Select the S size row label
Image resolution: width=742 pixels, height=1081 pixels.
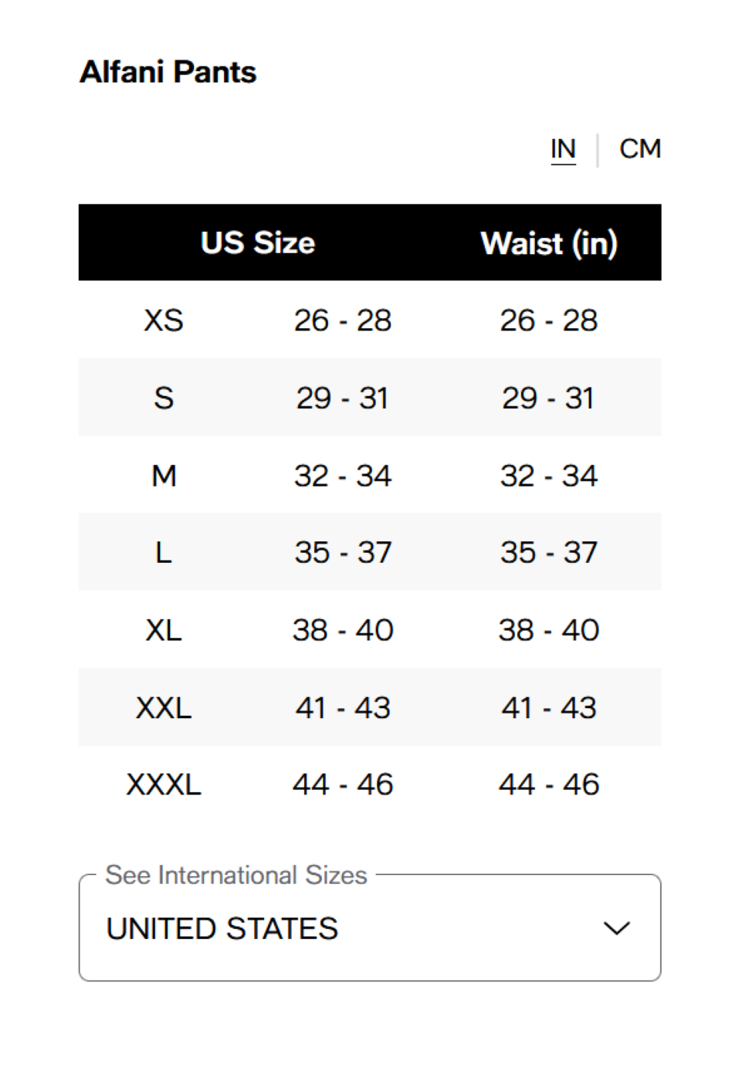click(164, 398)
